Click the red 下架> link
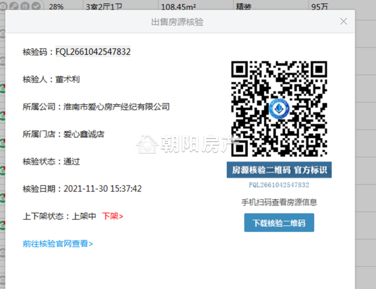 [x=112, y=216]
